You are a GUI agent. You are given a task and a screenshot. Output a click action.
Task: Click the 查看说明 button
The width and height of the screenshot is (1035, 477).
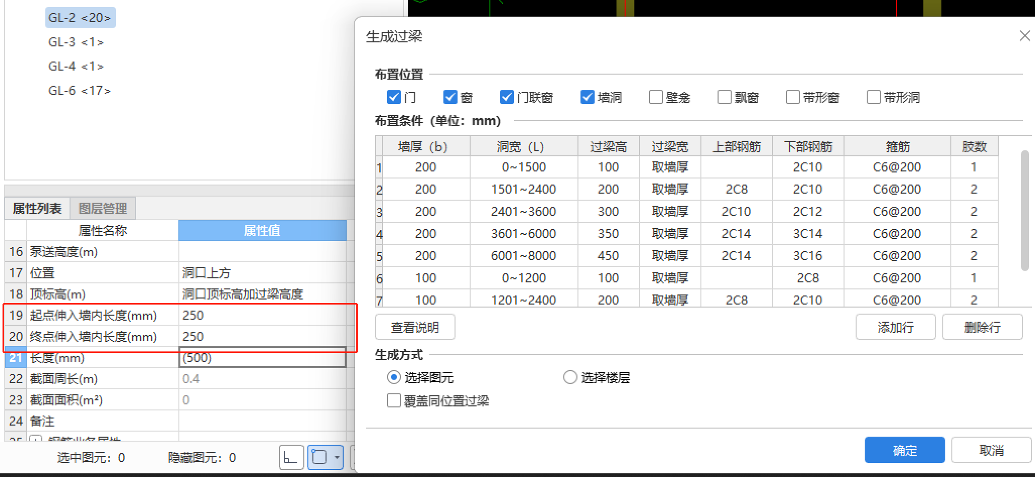(x=415, y=327)
